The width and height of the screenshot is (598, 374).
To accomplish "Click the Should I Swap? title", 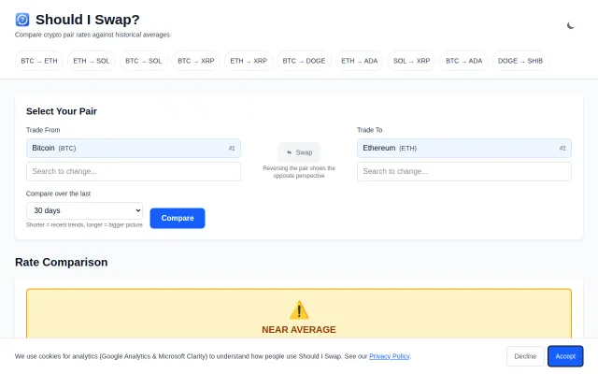I will click(87, 20).
